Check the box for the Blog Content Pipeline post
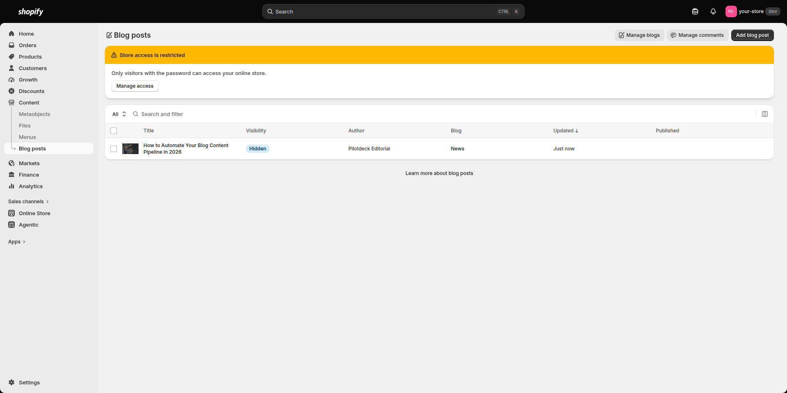Viewport: 787px width, 393px height. pyautogui.click(x=114, y=149)
